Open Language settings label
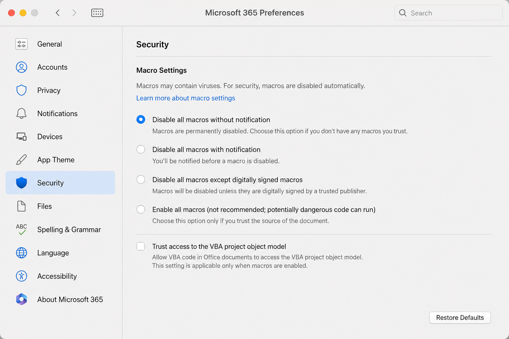 pos(53,253)
